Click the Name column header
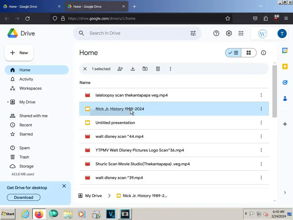Viewport: 293px width, 220px height. (85, 82)
